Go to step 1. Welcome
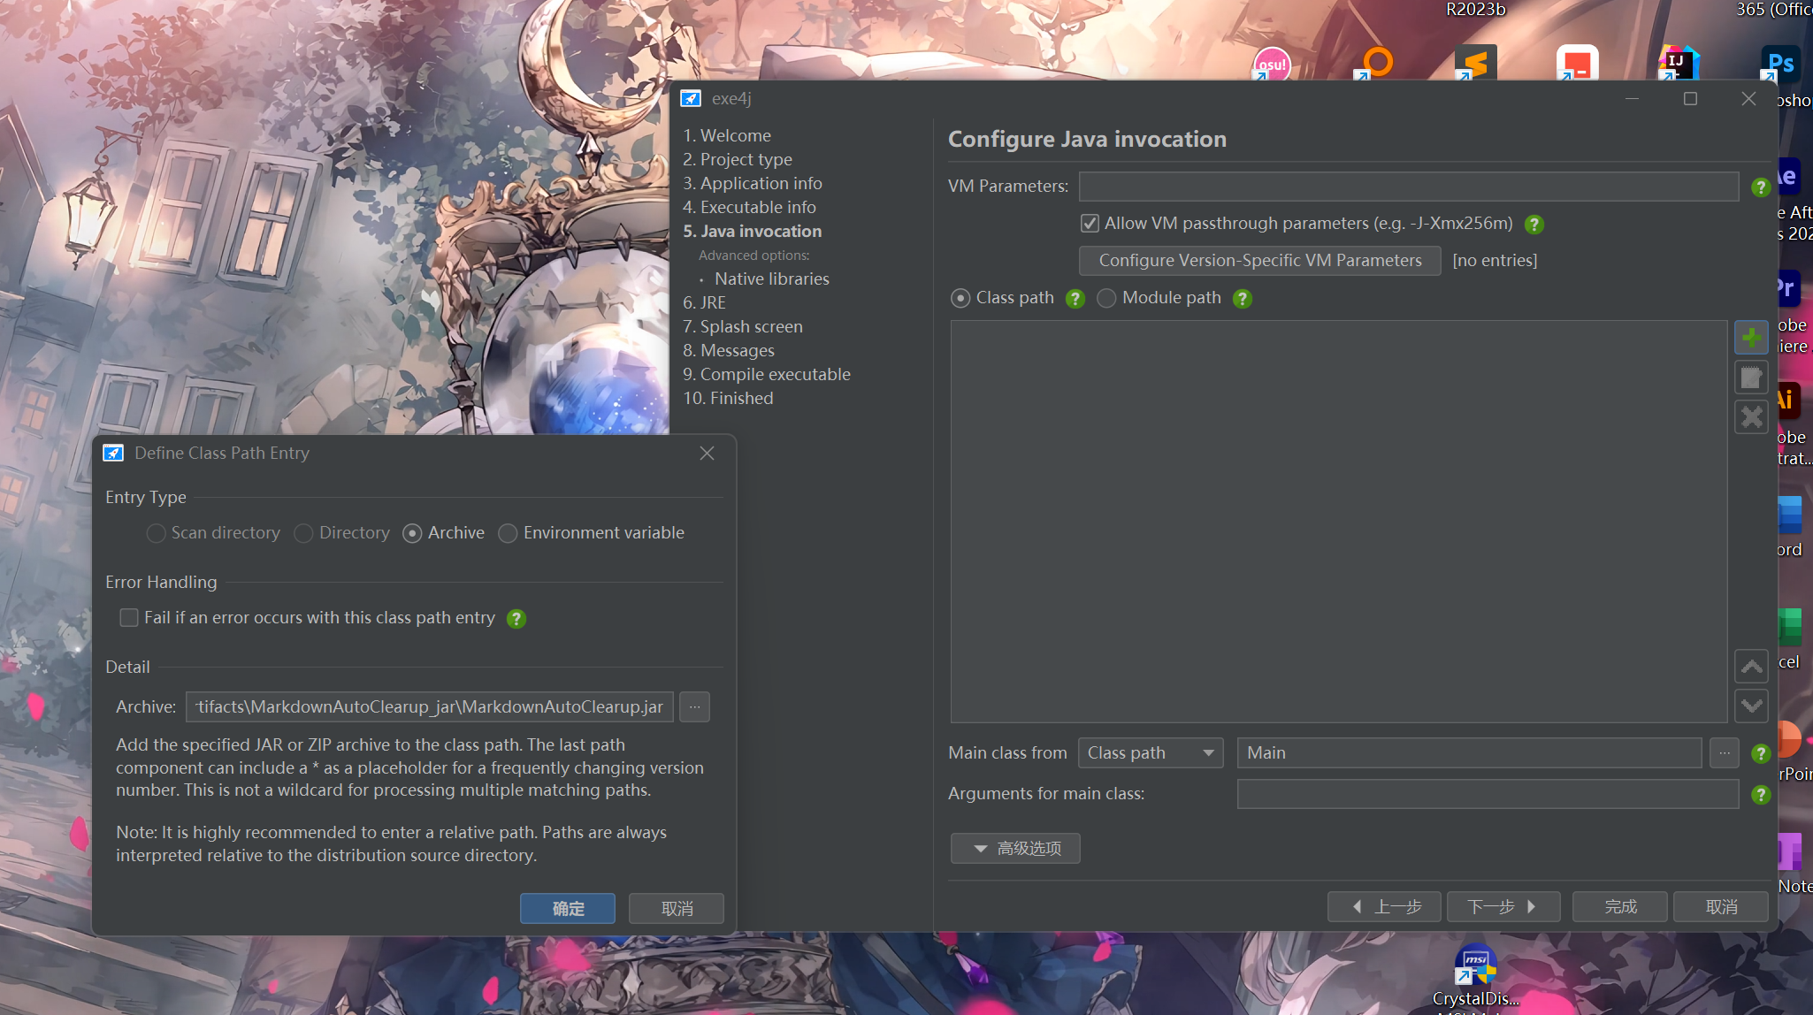Image resolution: width=1813 pixels, height=1015 pixels. [727, 135]
